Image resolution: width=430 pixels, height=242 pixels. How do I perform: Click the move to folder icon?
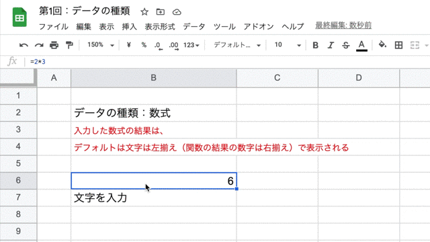[x=161, y=12]
